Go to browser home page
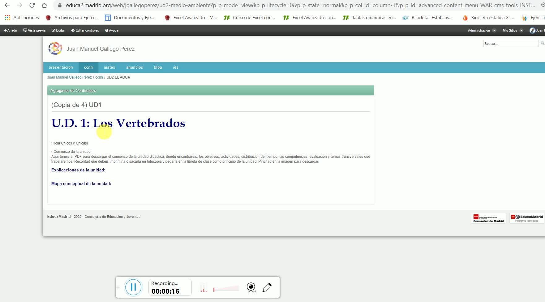The height and width of the screenshot is (302, 545). coord(44,5)
